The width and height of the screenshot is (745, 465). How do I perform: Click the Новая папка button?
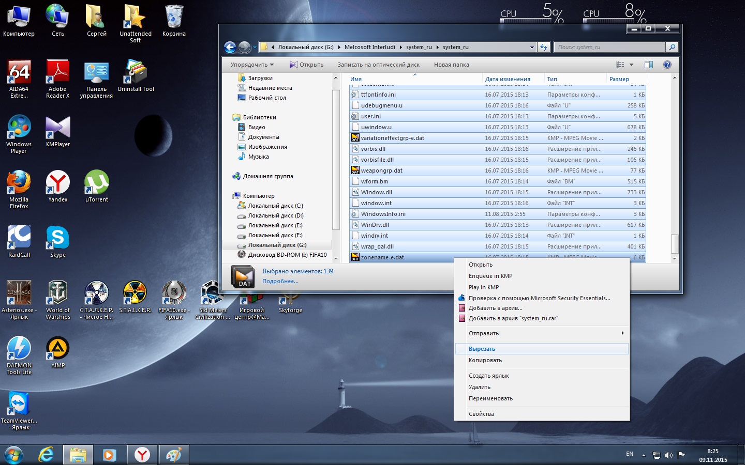(451, 65)
